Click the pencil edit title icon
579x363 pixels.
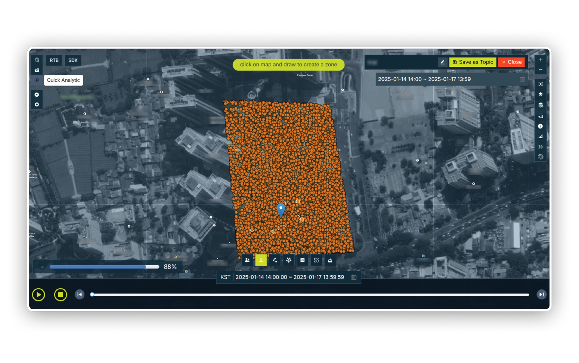[x=443, y=62]
